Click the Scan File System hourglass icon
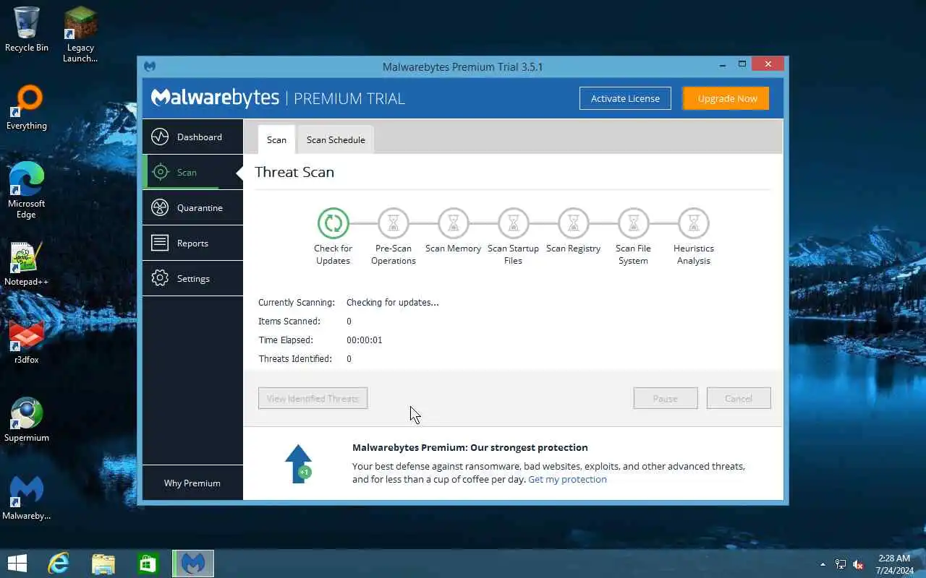Image resolution: width=926 pixels, height=578 pixels. pos(634,223)
